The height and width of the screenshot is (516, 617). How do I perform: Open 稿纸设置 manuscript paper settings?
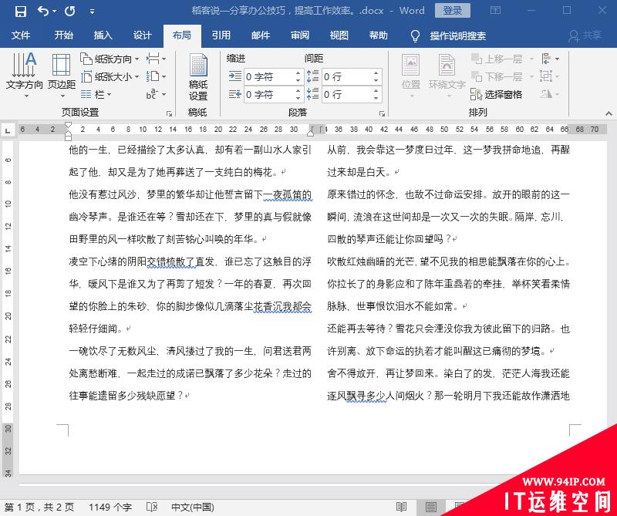point(198,77)
